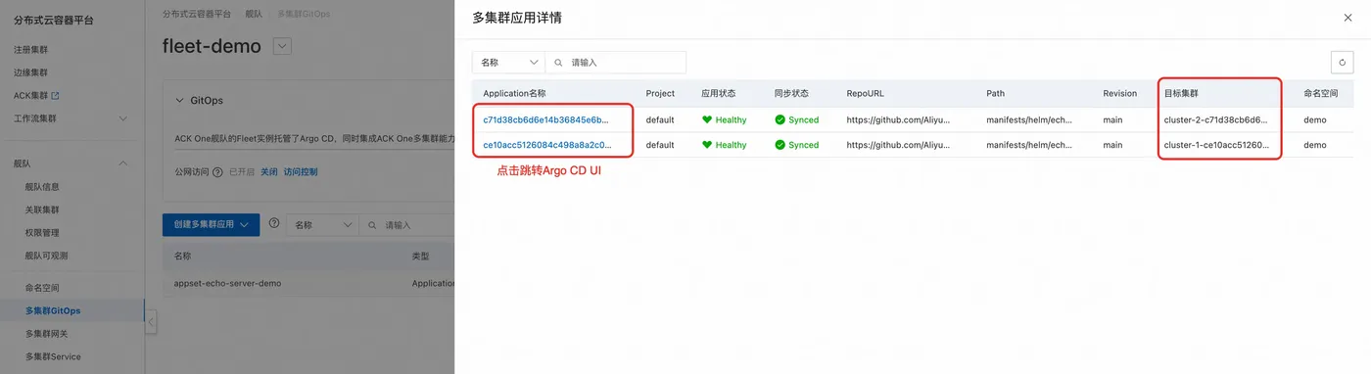Click help icon next to 创建多集群应用
This screenshot has height=374, width=1371.
pyautogui.click(x=274, y=224)
